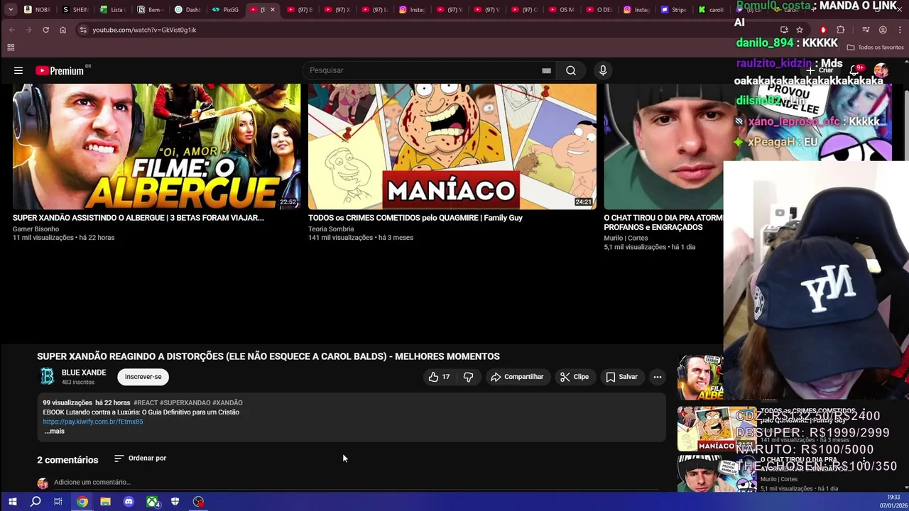Open O Albergue video thumbnail
Image resolution: width=909 pixels, height=511 pixels.
point(156,146)
